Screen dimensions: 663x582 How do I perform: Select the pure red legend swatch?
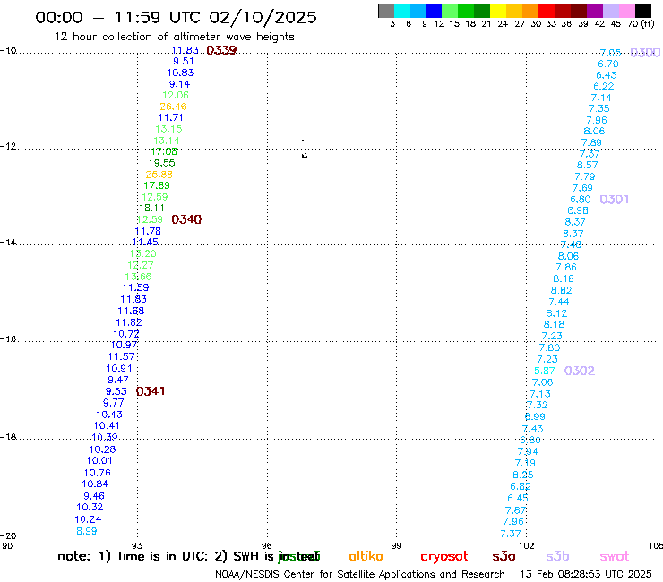pos(547,11)
